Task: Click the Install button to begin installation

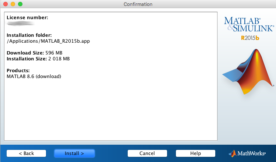Action: pos(74,153)
